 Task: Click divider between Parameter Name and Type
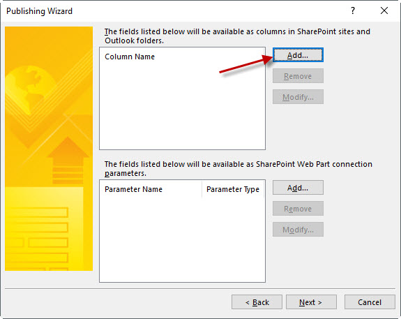(202, 189)
